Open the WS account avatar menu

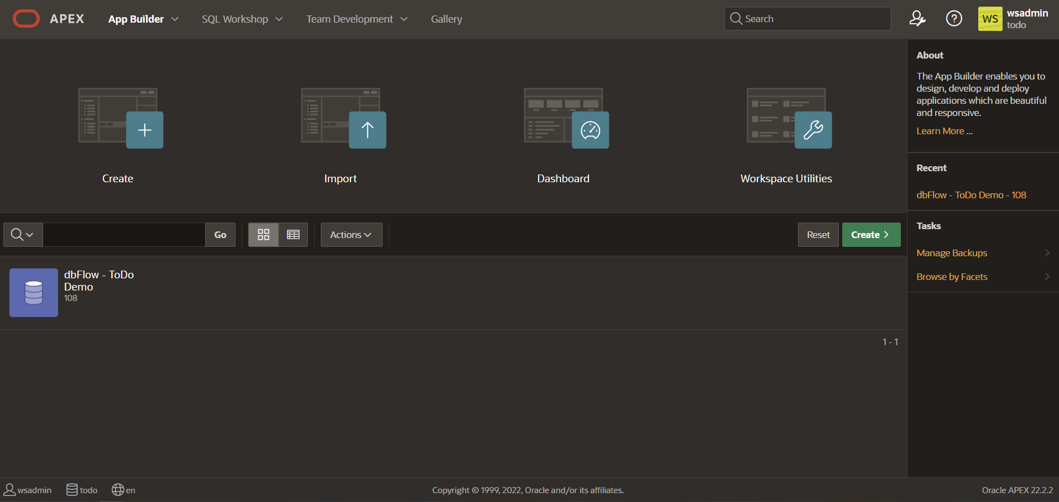(990, 19)
